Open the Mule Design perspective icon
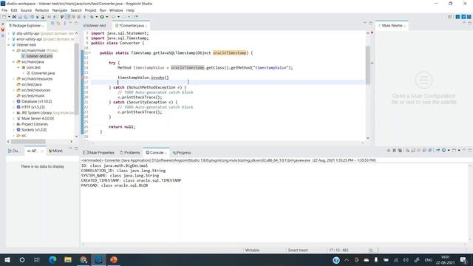This screenshot has width=473, height=266. pyautogui.click(x=463, y=17)
